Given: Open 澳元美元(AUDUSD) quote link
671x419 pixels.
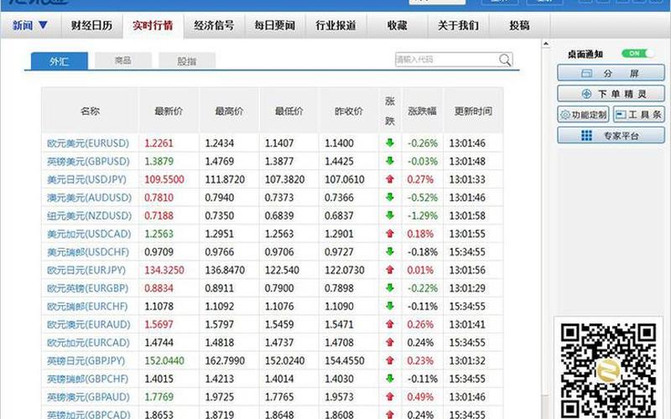Looking at the screenshot, I should click(89, 198).
